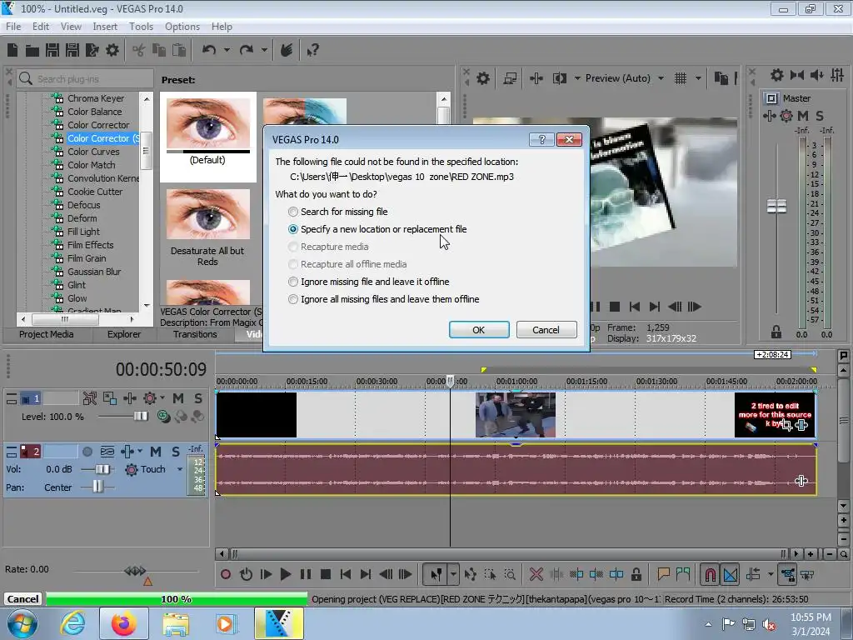
Task: Toggle preview on external monitor icon
Action: click(510, 78)
